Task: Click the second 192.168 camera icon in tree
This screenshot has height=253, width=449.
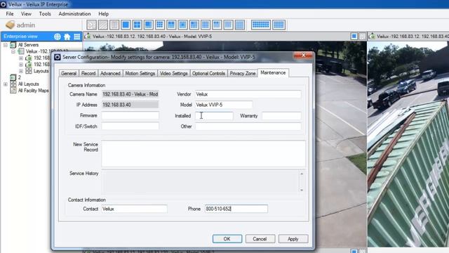Action: [x=29, y=64]
